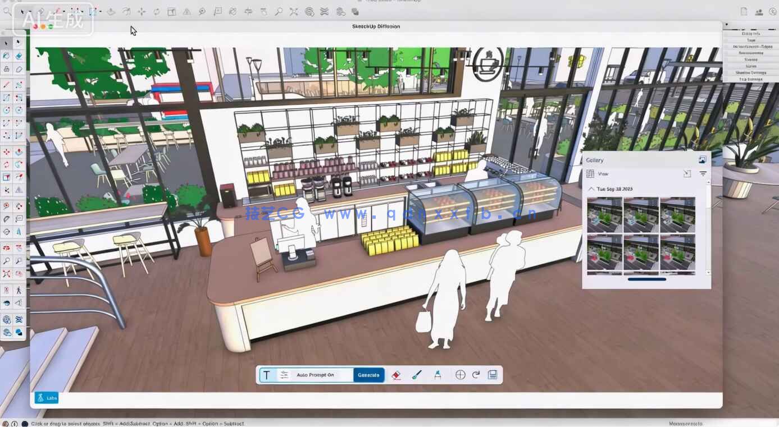Click the filter icon in the Gallery panel
779x427 pixels.
tap(702, 173)
